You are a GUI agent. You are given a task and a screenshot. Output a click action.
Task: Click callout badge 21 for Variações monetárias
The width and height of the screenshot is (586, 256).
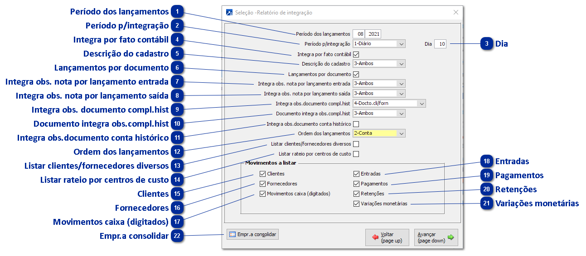[487, 204]
